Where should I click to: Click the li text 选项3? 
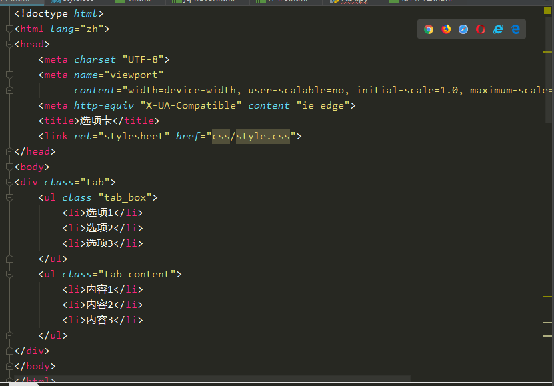(99, 243)
